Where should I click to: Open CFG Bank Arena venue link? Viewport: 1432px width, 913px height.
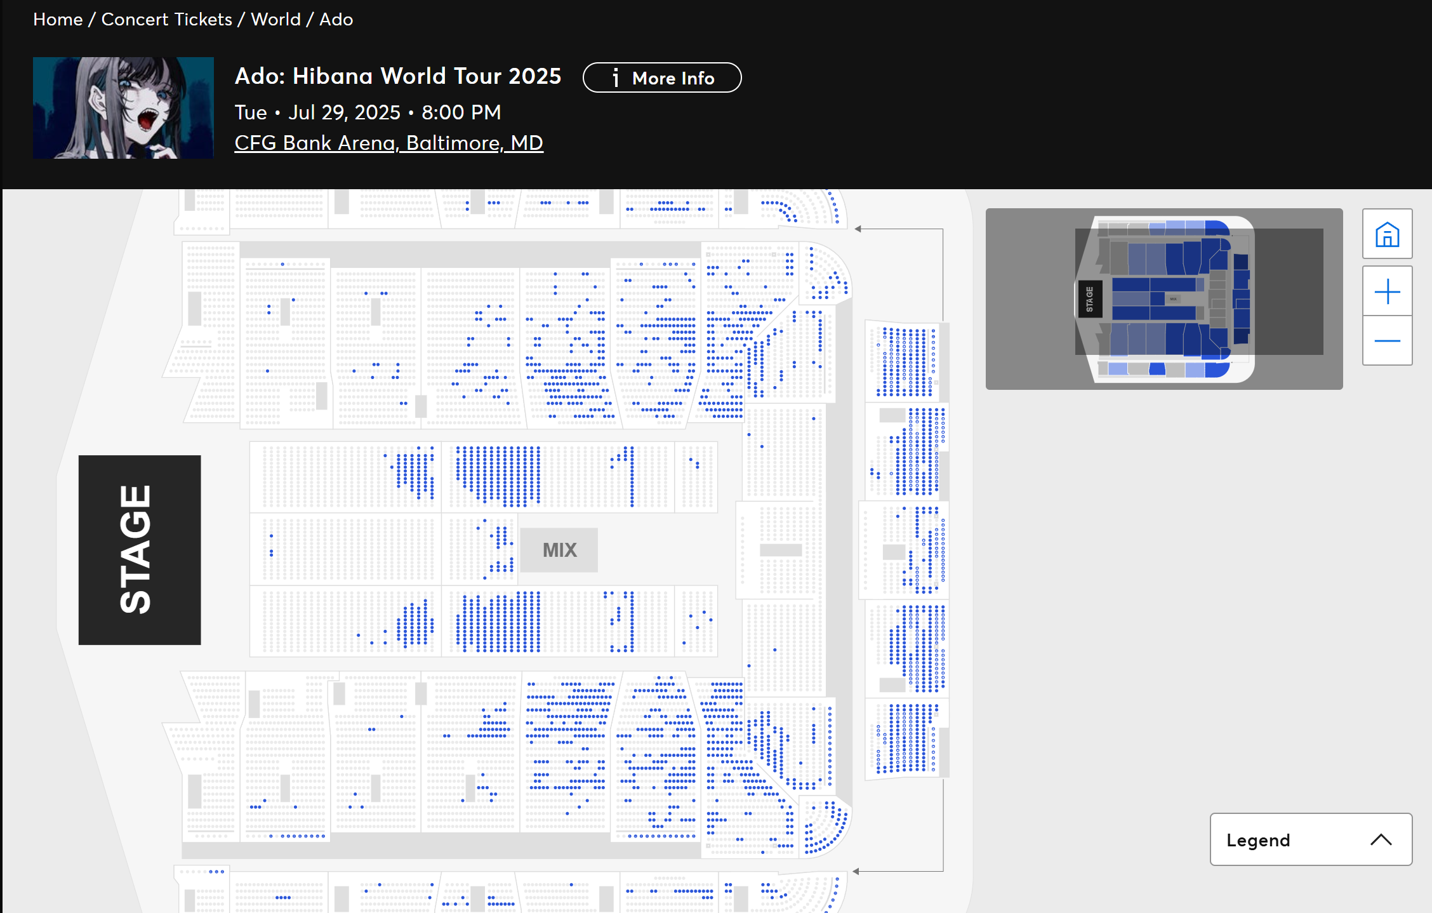point(389,143)
